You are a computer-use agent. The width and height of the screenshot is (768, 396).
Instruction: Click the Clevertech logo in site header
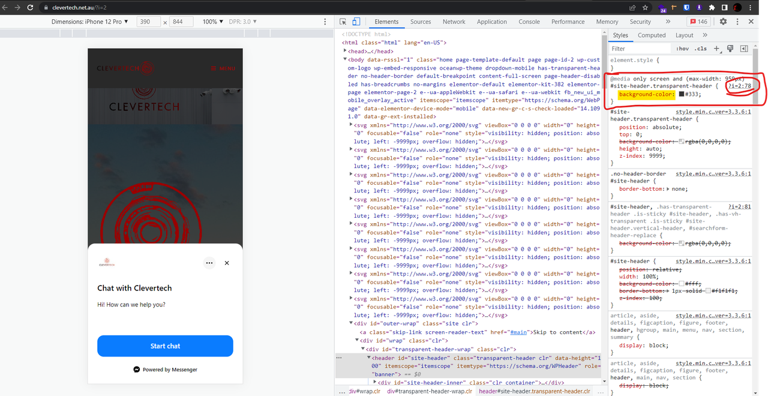click(x=125, y=68)
